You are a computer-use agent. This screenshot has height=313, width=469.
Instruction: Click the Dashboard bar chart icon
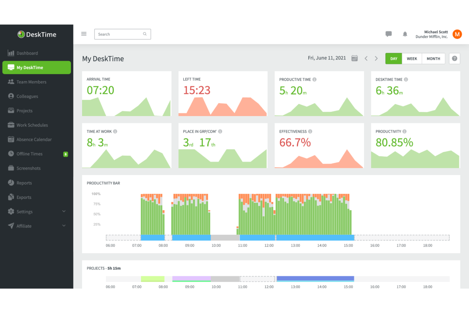click(x=11, y=53)
